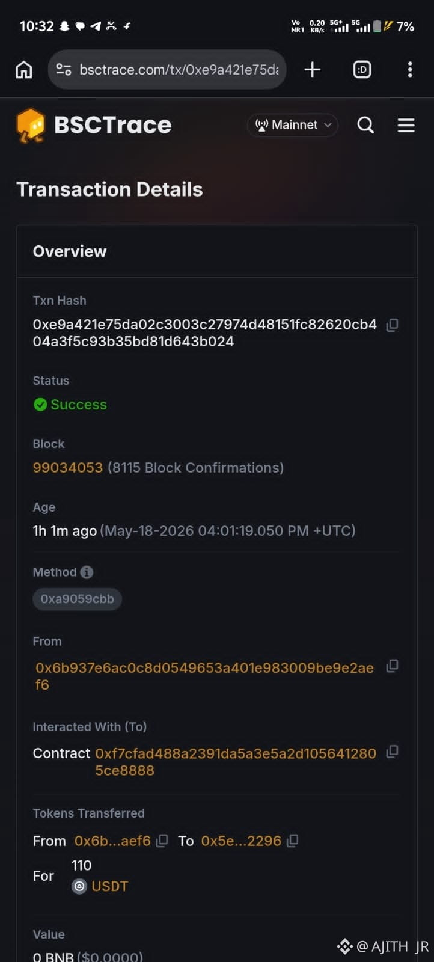Tap the browser URL address bar
Image resolution: width=434 pixels, height=962 pixels.
167,70
